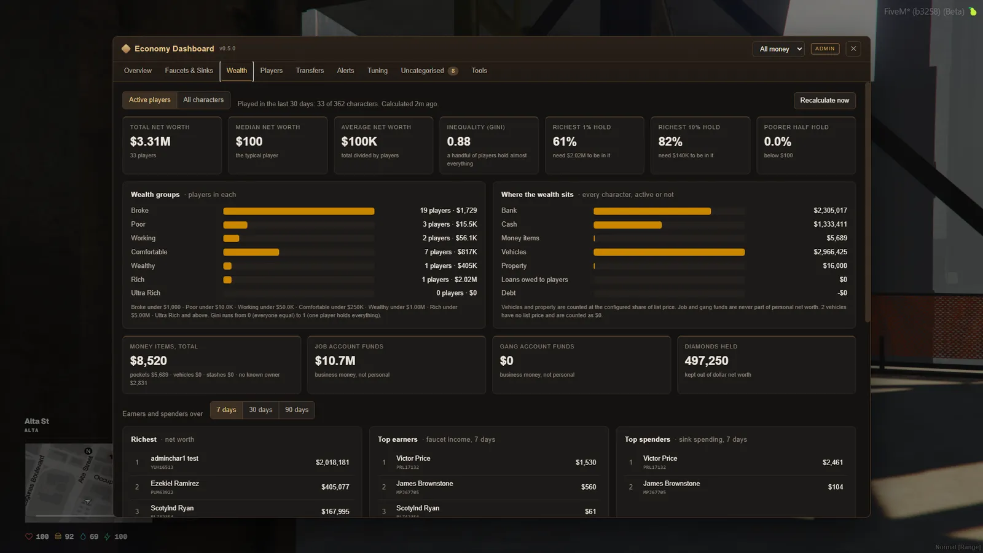Open the Faucets & Sinks tab
983x553 pixels.
click(x=189, y=71)
